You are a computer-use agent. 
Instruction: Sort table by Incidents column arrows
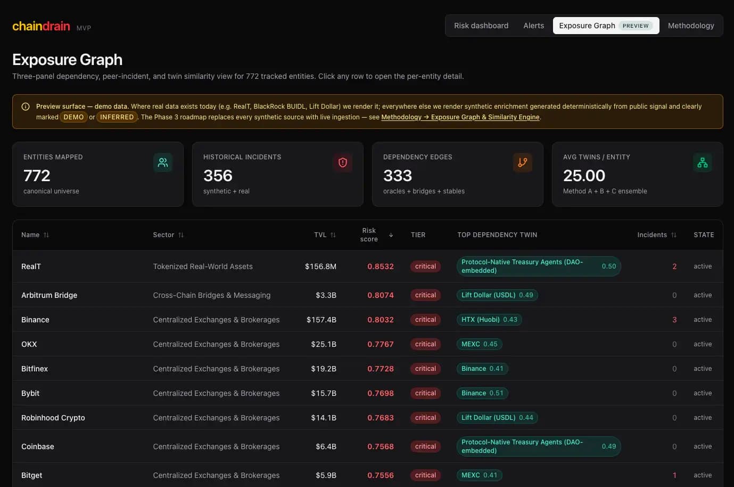click(x=674, y=235)
